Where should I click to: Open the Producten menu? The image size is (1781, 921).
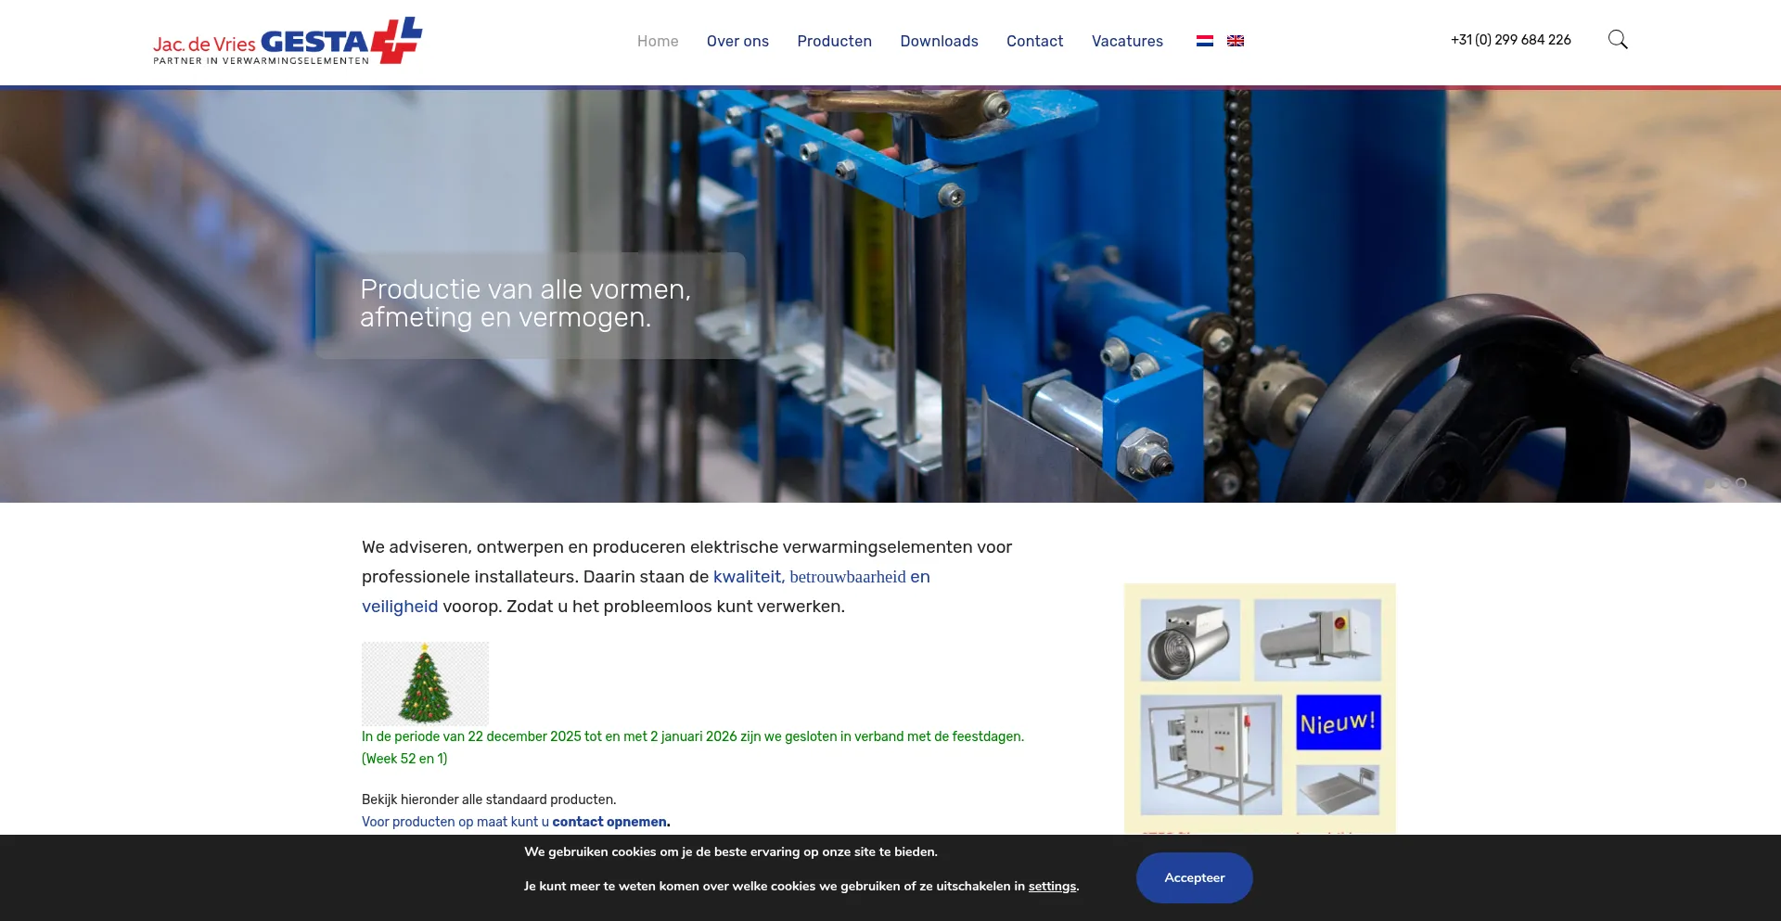click(x=834, y=41)
